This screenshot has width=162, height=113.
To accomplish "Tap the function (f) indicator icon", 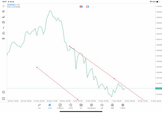I will (x=4, y=28).
